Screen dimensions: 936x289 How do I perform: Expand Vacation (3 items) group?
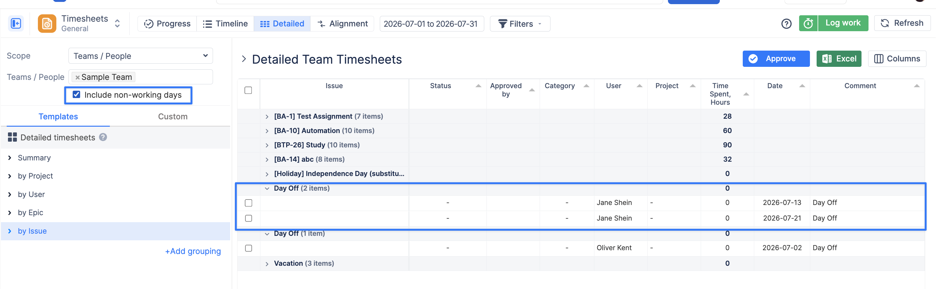pos(267,264)
